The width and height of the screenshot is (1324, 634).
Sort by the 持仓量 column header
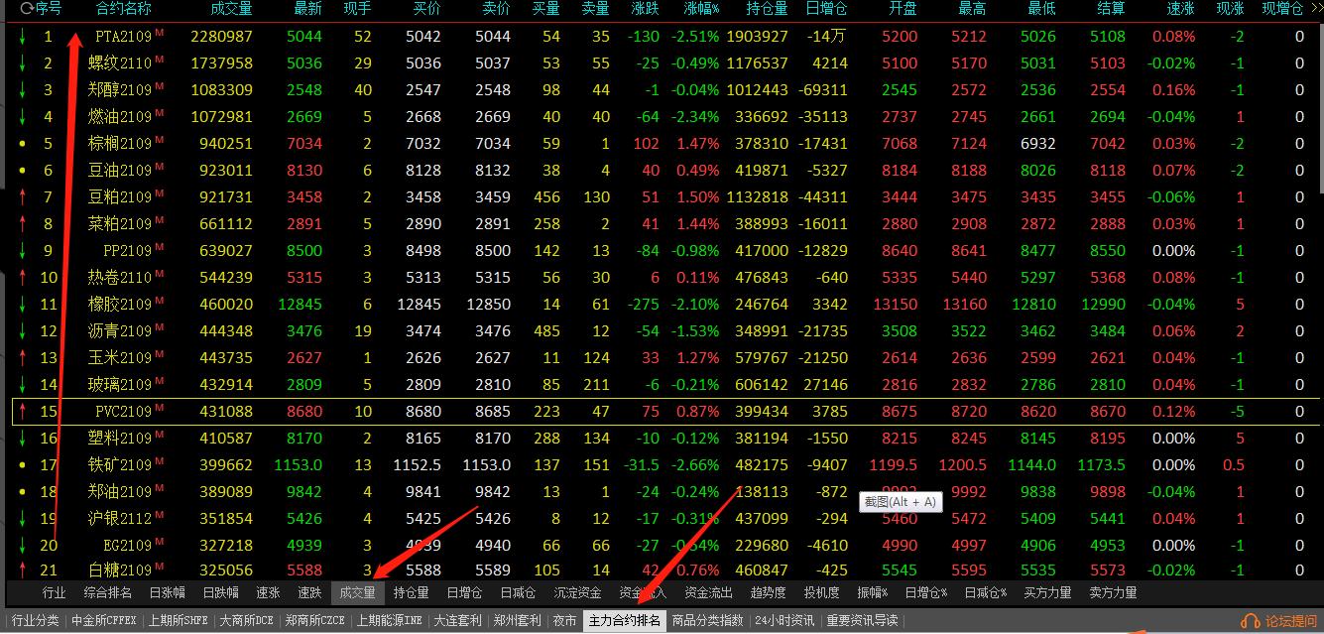click(x=767, y=9)
